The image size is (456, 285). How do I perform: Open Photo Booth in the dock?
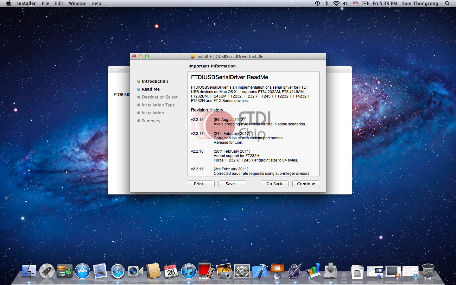coord(206,271)
